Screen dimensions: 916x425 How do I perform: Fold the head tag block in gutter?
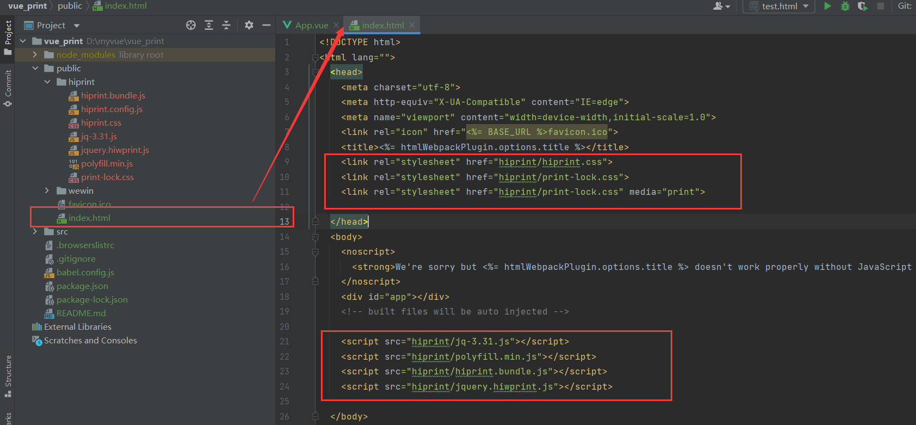(x=315, y=72)
